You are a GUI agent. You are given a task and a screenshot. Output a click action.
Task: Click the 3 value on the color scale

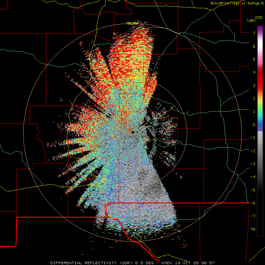(x=254, y=85)
